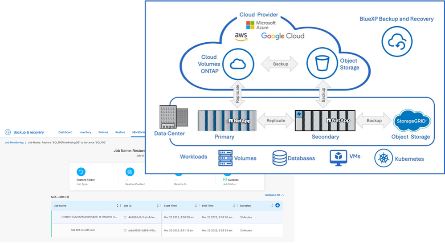This screenshot has height=243, width=445.
Task: Click the Restore Folder job type text
Action: (86, 180)
